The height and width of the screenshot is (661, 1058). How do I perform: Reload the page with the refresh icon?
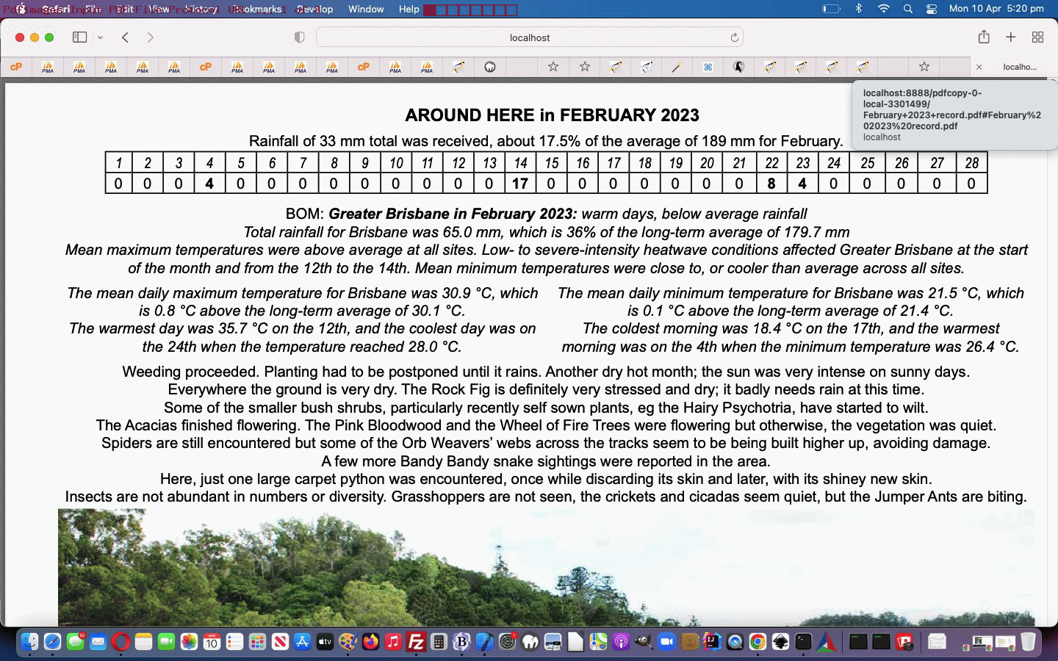pos(734,37)
